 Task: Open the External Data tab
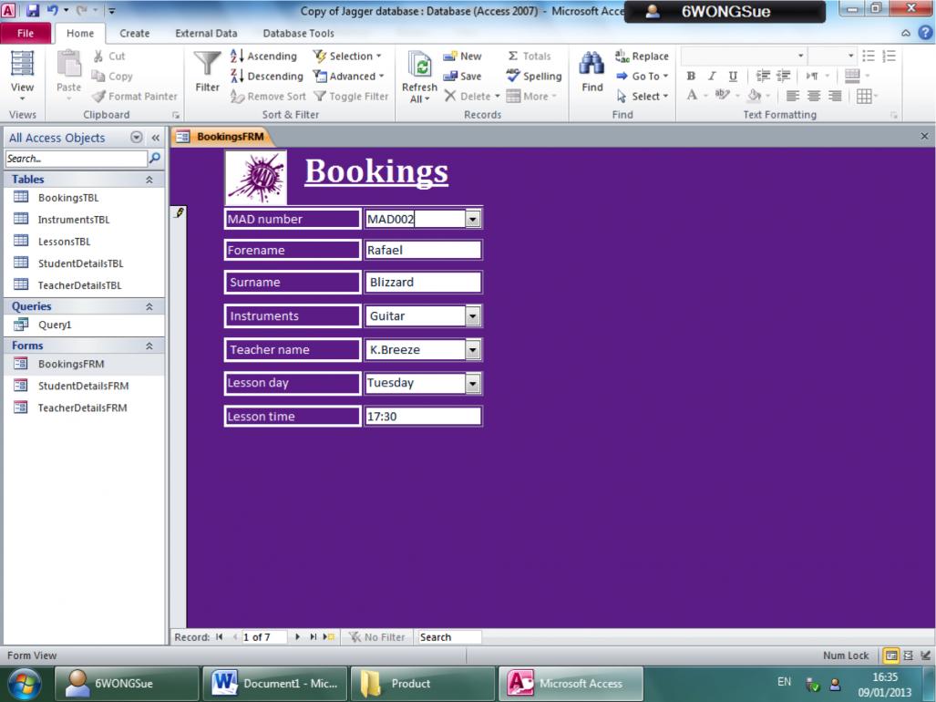point(206,34)
